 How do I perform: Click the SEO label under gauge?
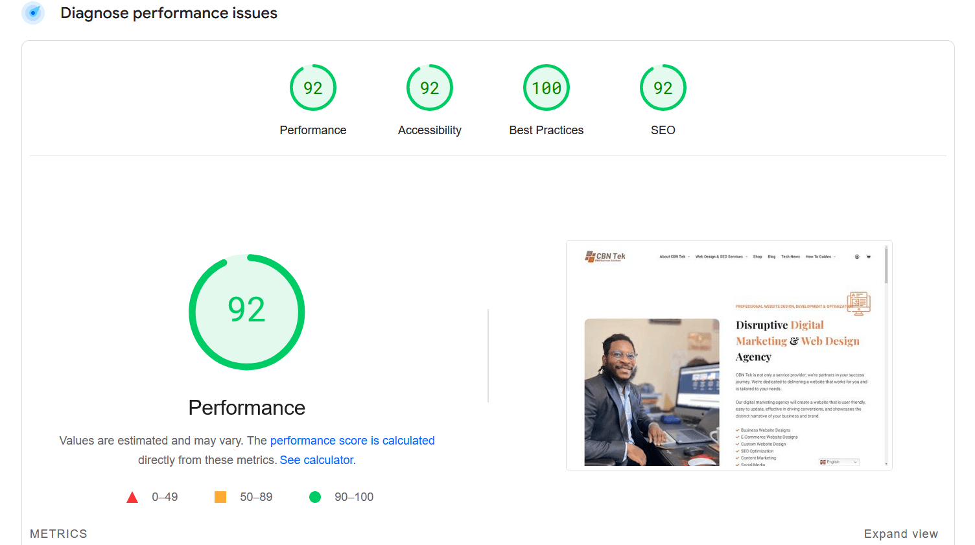(663, 130)
